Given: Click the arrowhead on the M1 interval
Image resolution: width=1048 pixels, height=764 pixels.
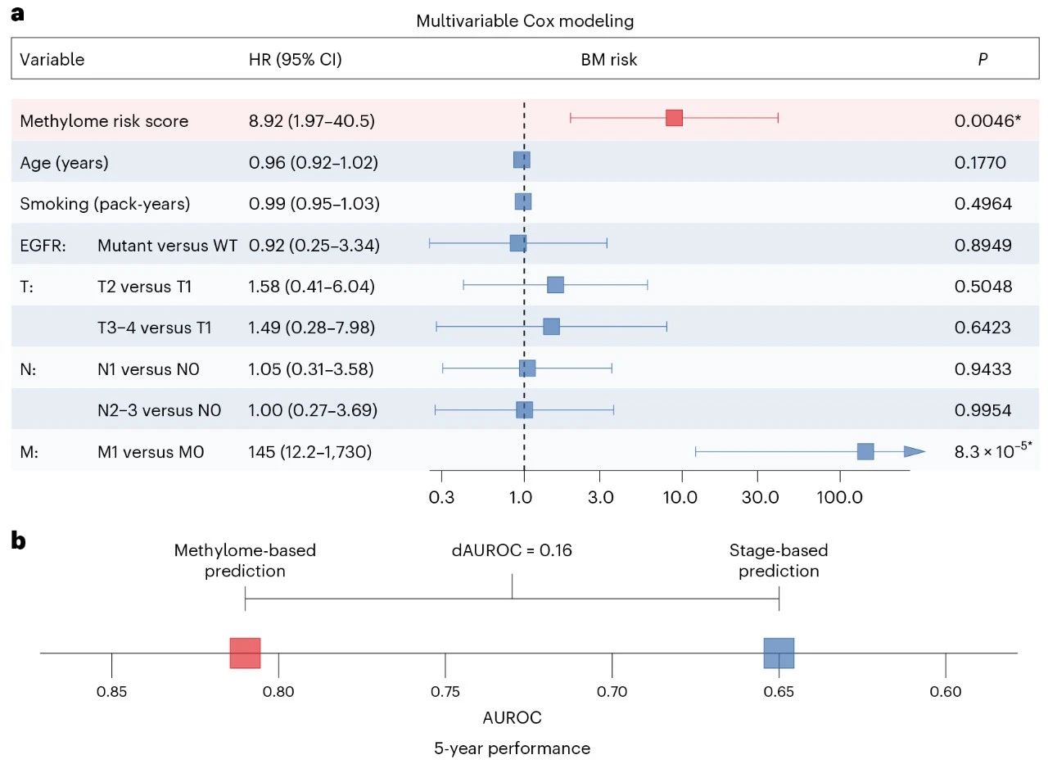Looking at the screenshot, I should click(914, 451).
